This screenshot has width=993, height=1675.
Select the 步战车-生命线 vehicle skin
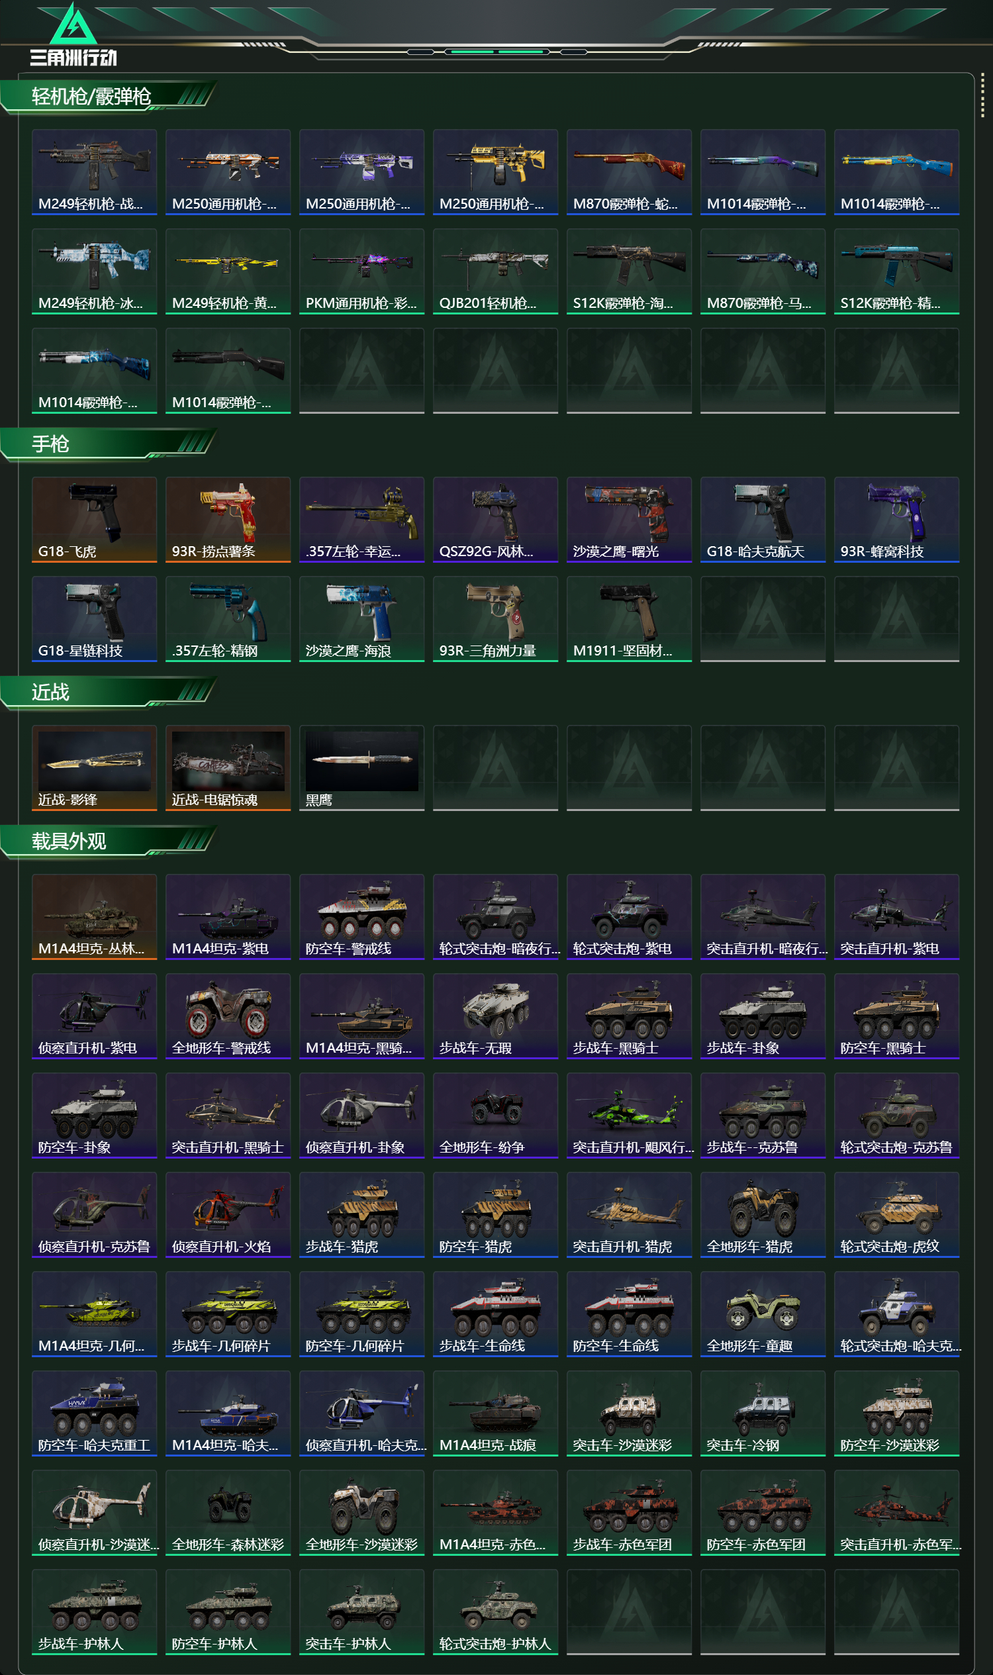pyautogui.click(x=496, y=1314)
